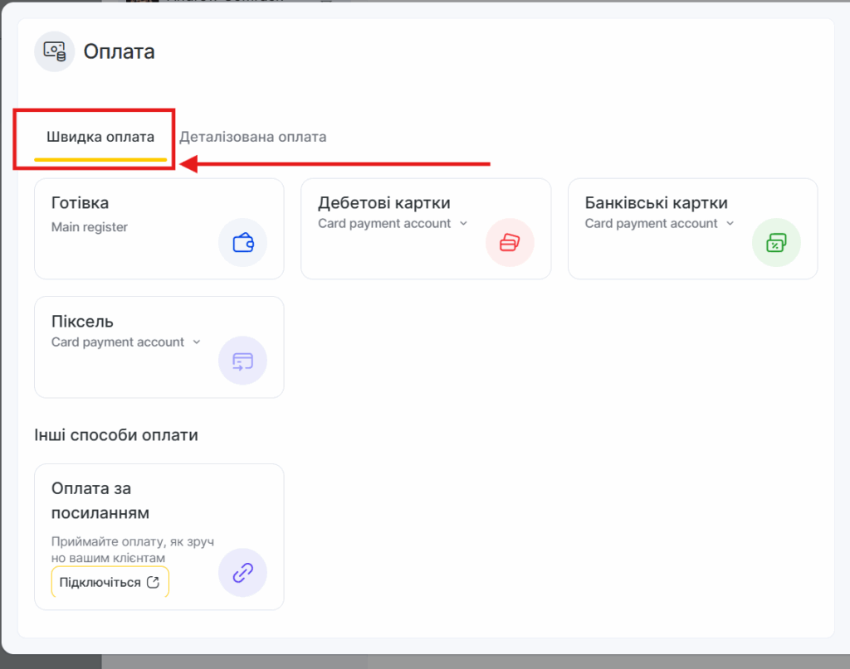Screen dimensions: 850x669
Task: Select the Піксель payment title
Action: tap(82, 322)
